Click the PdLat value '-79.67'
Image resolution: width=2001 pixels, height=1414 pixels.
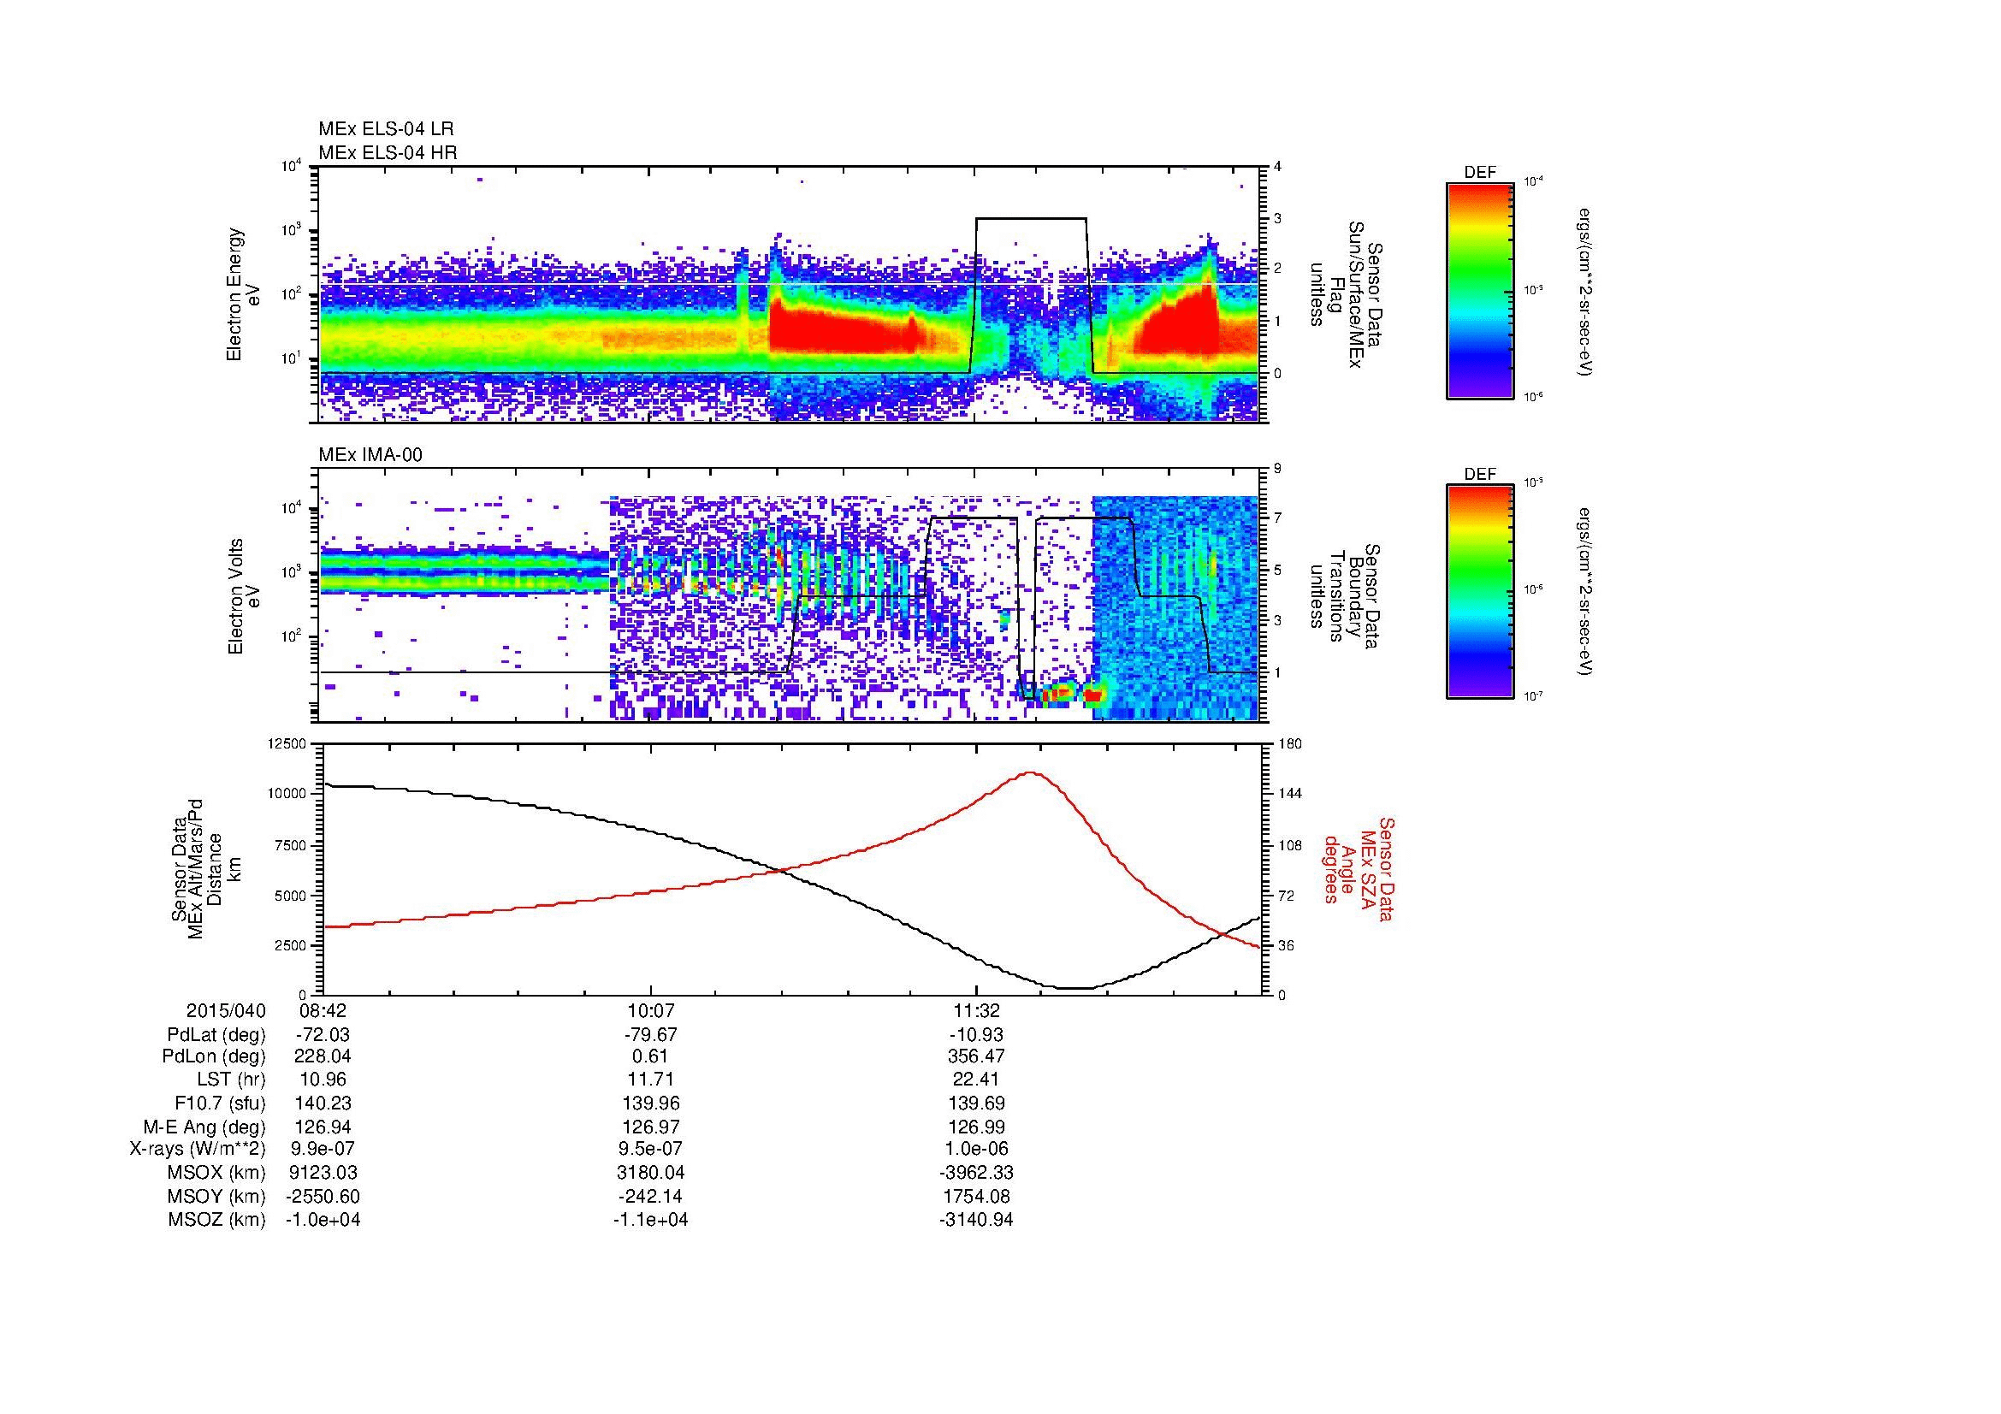650,1035
